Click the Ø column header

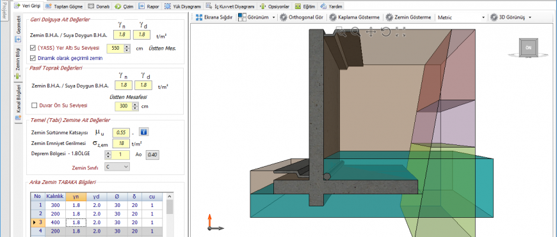[x=117, y=197]
